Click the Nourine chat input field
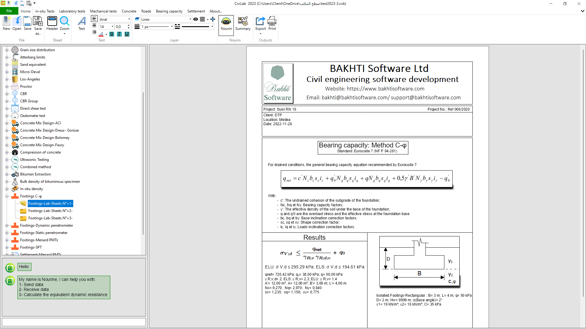This screenshot has width=586, height=329. coord(74,322)
